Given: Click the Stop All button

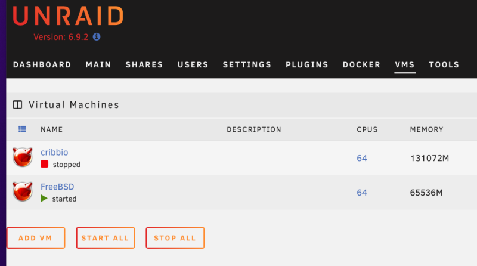Looking at the screenshot, I should point(175,238).
